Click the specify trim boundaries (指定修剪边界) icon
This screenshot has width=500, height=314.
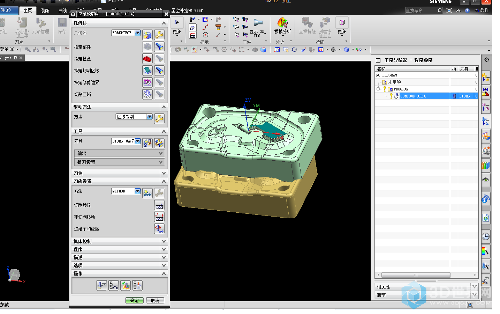click(x=147, y=82)
